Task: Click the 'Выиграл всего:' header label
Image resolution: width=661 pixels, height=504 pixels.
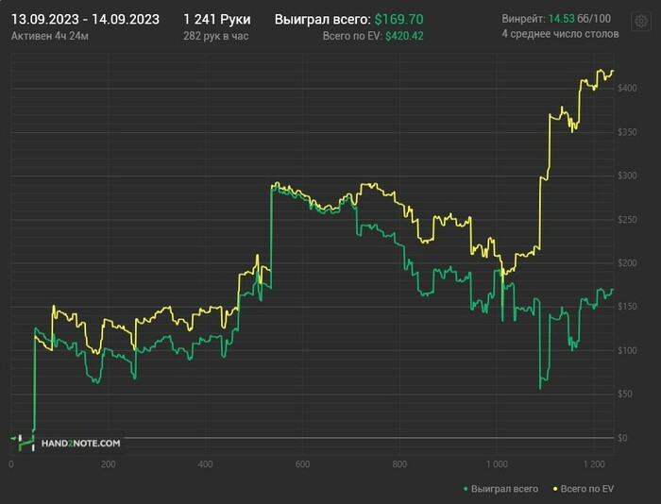Action: point(323,20)
